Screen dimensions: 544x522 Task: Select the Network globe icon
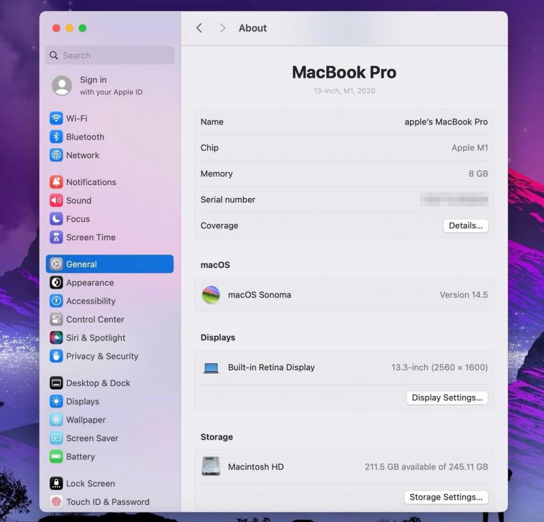pyautogui.click(x=56, y=155)
